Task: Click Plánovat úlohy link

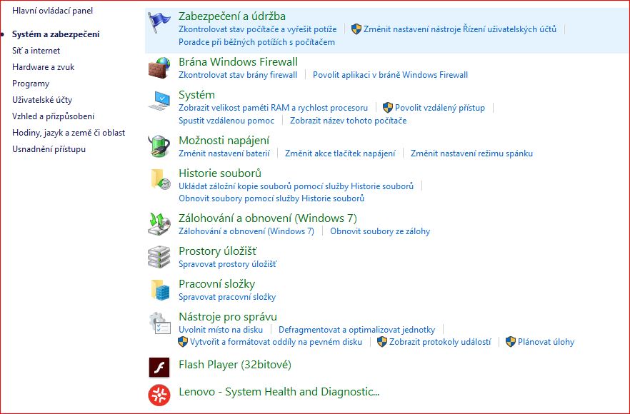Action: pos(546,342)
